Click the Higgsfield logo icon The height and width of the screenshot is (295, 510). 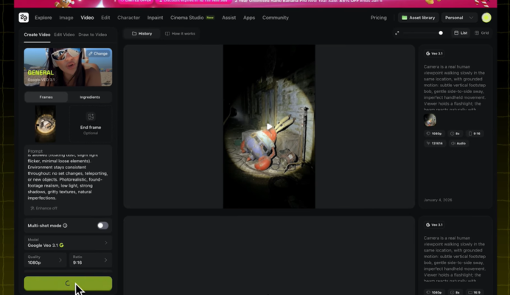pos(24,18)
